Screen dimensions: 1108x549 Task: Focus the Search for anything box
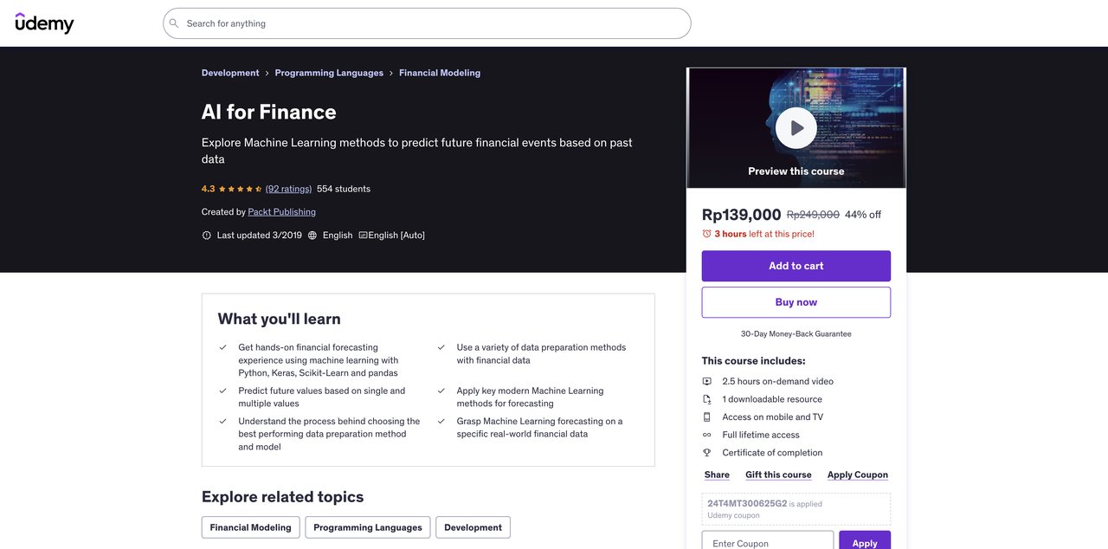pyautogui.click(x=427, y=23)
